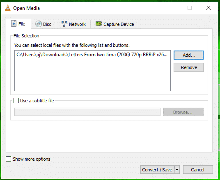Minimize the Open Media window

[171, 8]
